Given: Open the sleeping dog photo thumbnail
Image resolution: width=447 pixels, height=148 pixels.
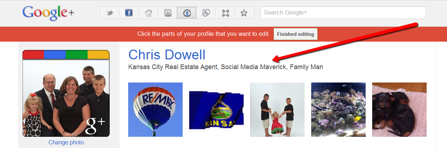Looking at the screenshot, I should (399, 110).
